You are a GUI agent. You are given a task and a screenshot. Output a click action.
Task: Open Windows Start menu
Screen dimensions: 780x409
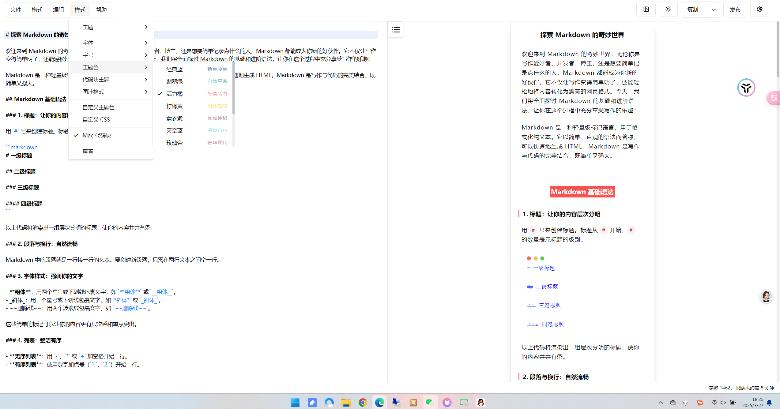click(295, 403)
